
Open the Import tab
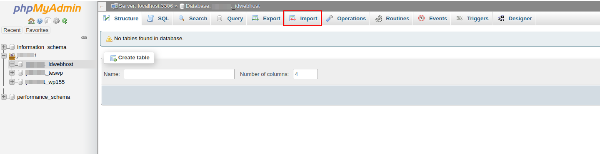point(303,18)
